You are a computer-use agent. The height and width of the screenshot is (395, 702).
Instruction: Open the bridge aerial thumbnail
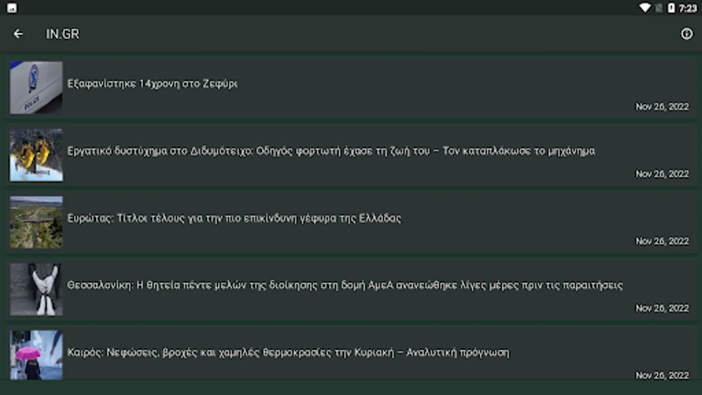pos(36,222)
